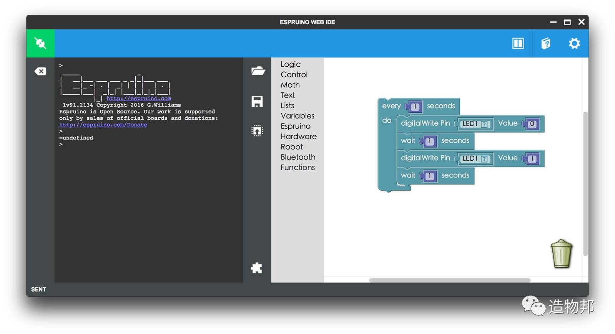Viewport: 615px width, 334px height.
Task: Open settings with the gear icon
Action: click(574, 43)
